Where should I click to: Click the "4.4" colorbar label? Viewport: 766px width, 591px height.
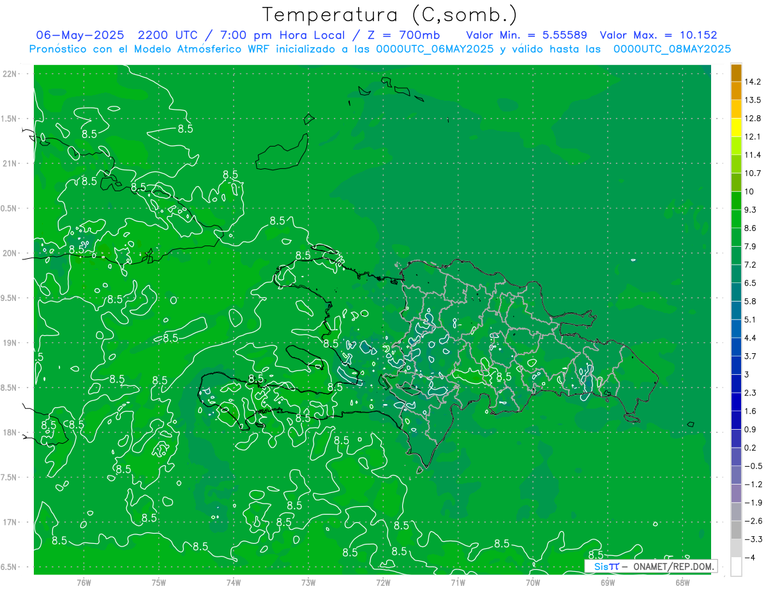pyautogui.click(x=751, y=338)
